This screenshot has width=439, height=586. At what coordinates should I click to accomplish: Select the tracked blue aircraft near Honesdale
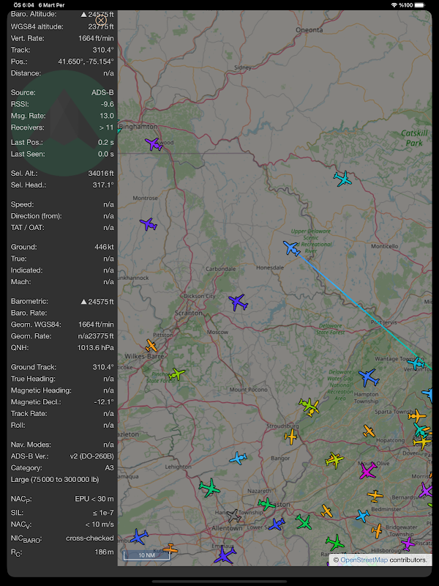tap(291, 248)
